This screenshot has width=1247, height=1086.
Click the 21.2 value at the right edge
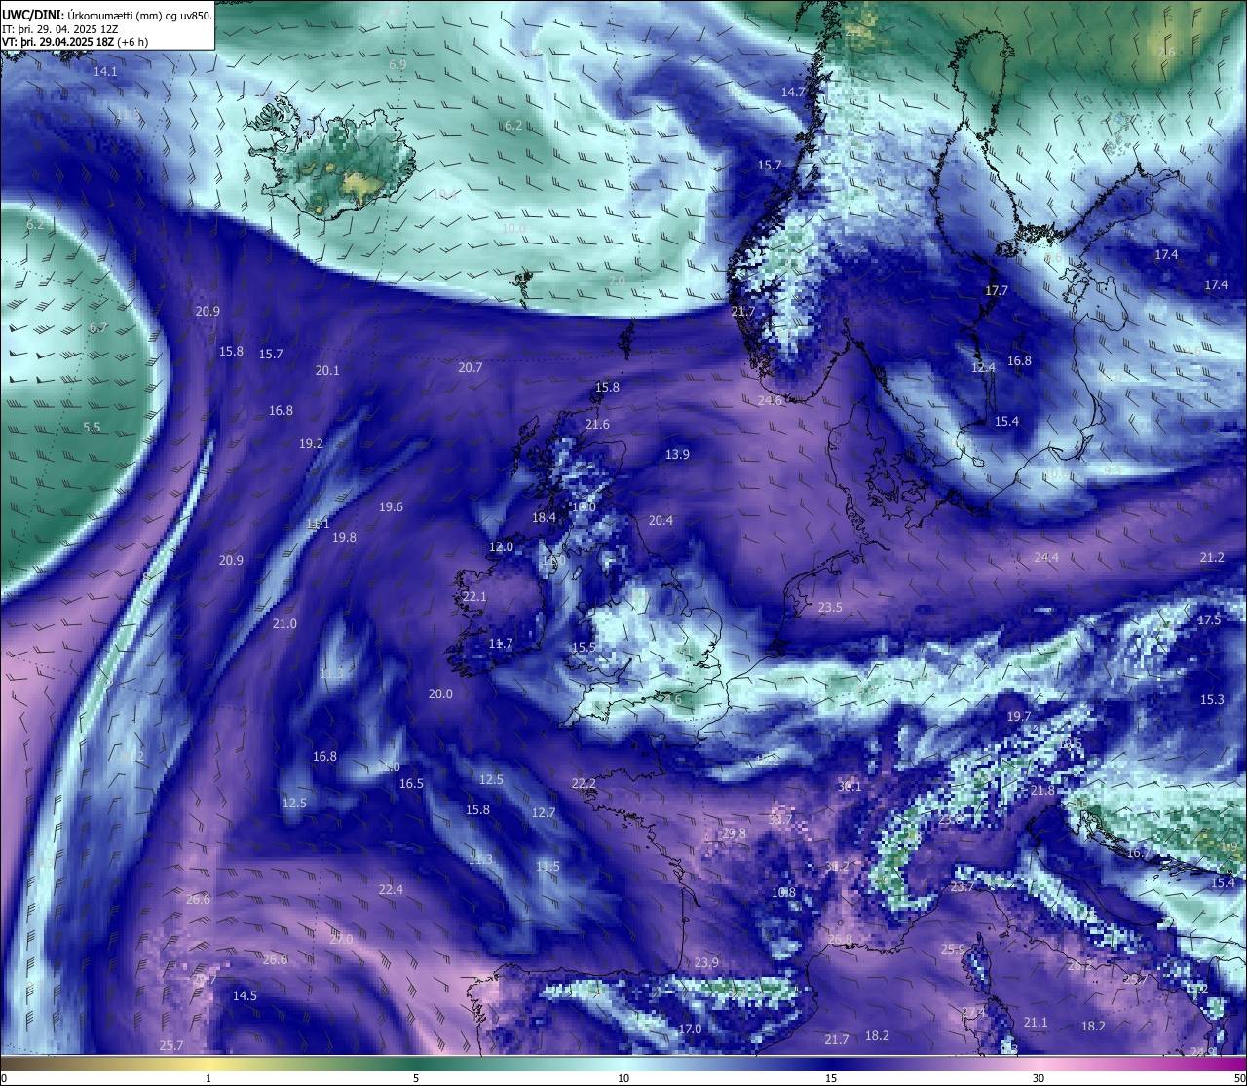(x=1212, y=557)
